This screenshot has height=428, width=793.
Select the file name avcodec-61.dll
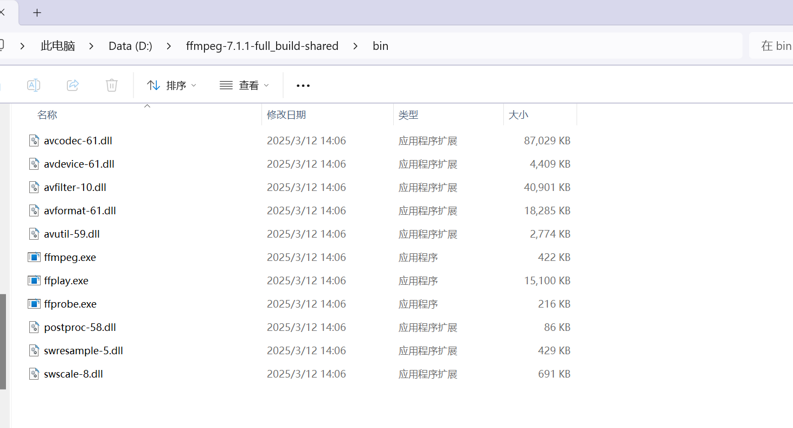pyautogui.click(x=78, y=141)
